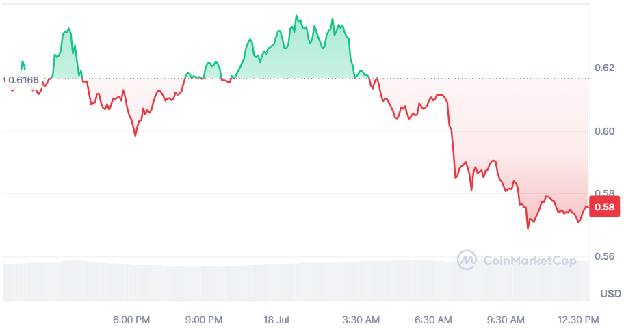This screenshot has height=328, width=624.
Task: Click the 9:00 PM time axis label
Action: coord(204,320)
